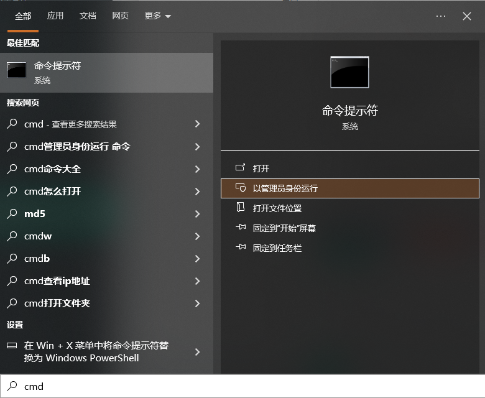Screen dimensions: 485x398
Task: Select suggestion 'cmd打开文件夹'
Action: [106, 303]
